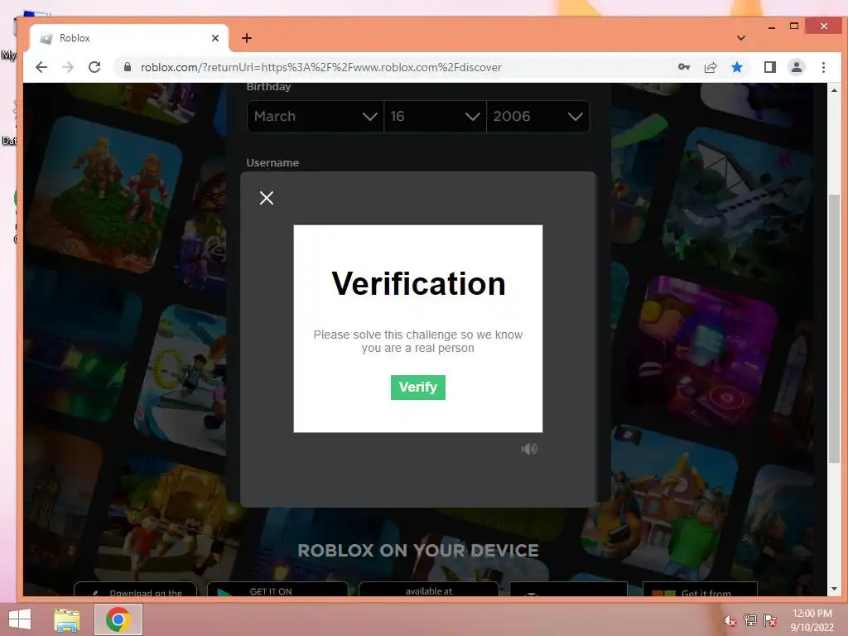Click the 'ROBLOX ON YOUR DEVICE' heading
The width and height of the screenshot is (848, 636).
coord(418,551)
